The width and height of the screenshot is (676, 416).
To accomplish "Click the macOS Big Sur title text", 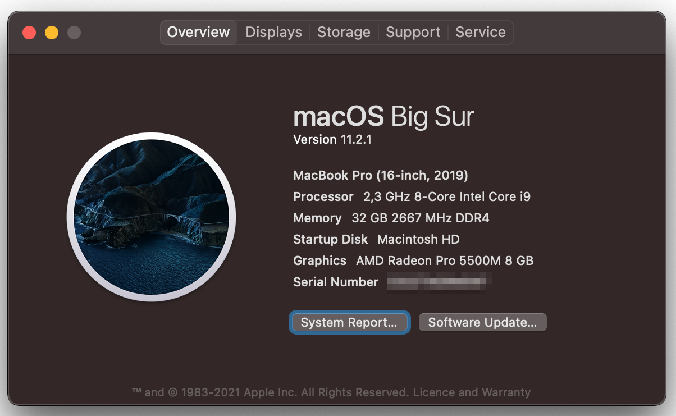I will click(383, 117).
